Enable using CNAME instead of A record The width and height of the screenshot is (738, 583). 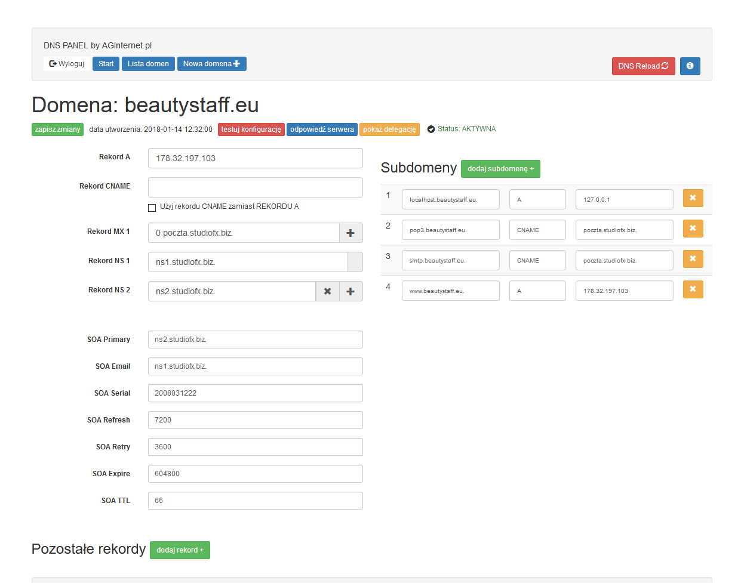(x=152, y=208)
